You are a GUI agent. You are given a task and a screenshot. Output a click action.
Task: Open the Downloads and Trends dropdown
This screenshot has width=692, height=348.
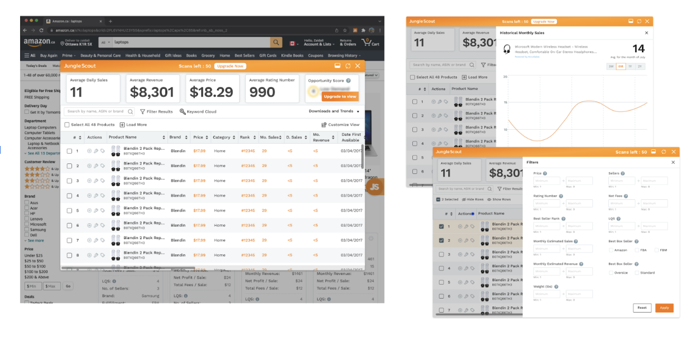coord(334,111)
